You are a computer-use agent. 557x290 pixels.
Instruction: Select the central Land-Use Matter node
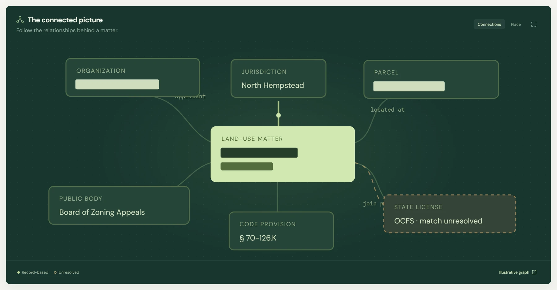283,154
